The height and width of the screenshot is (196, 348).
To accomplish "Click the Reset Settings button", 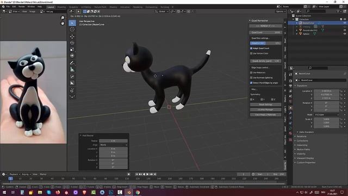I will [266, 105].
